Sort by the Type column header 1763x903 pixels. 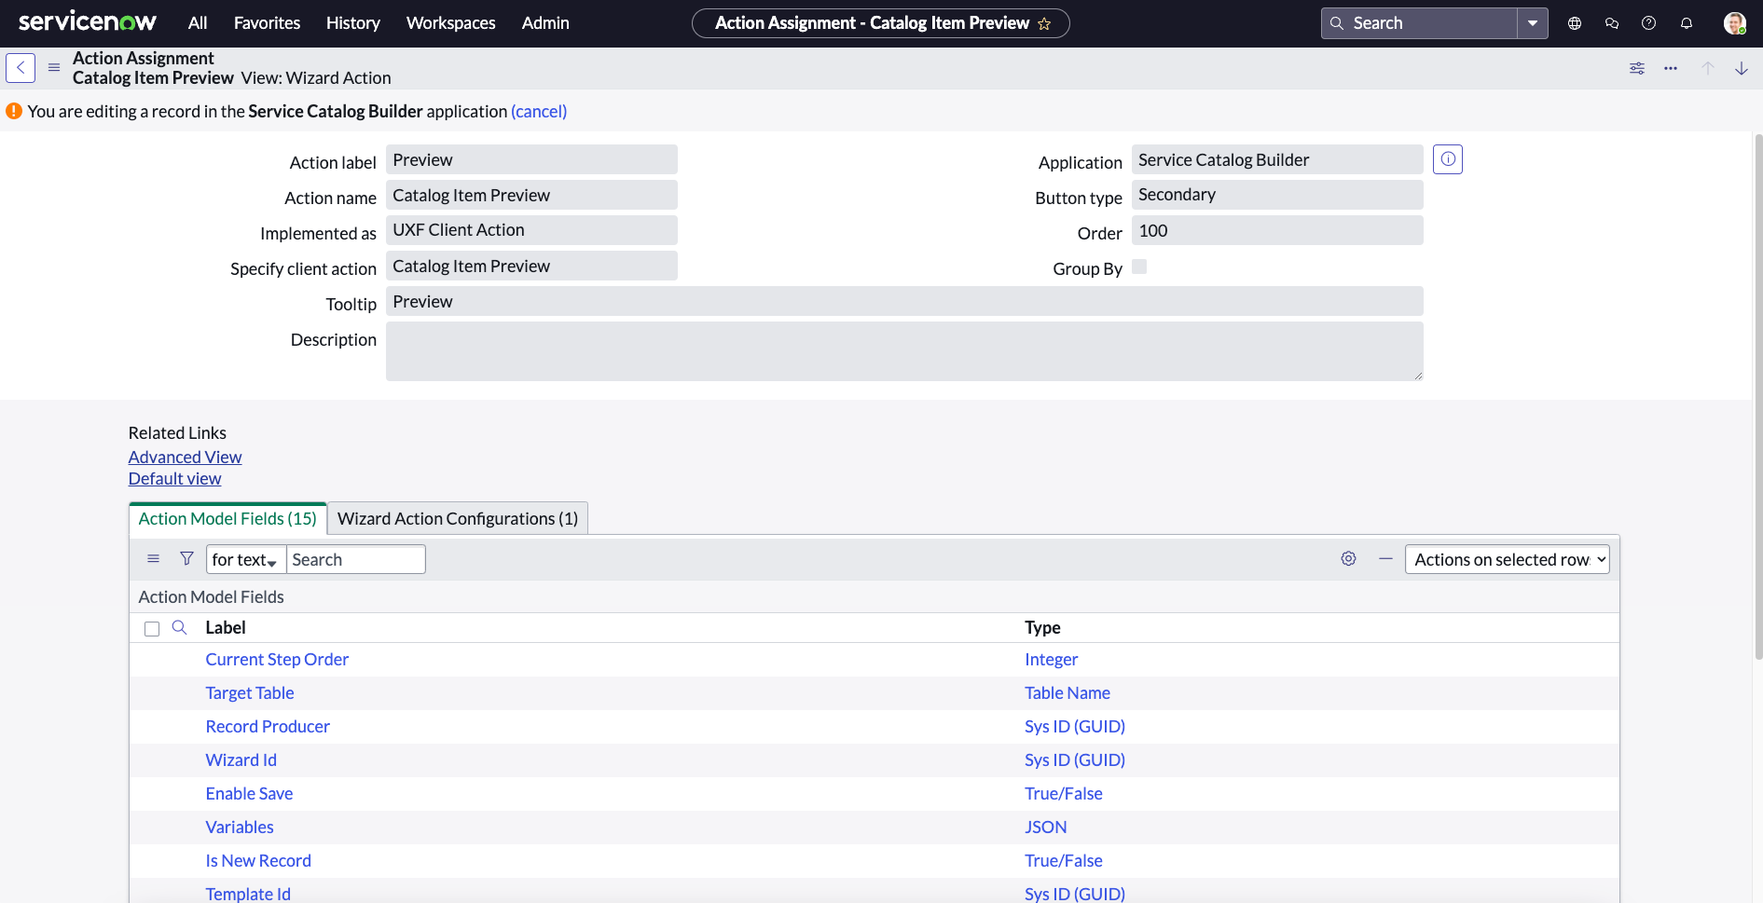point(1042,628)
